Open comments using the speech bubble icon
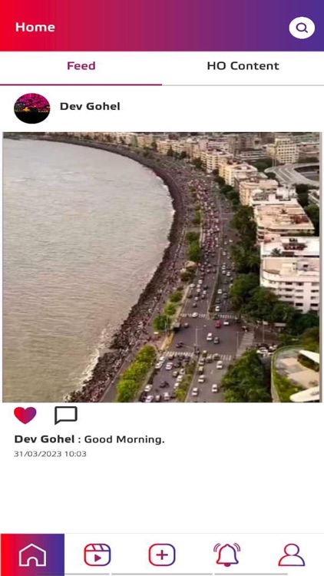Image resolution: width=324 pixels, height=576 pixels. [x=66, y=415]
